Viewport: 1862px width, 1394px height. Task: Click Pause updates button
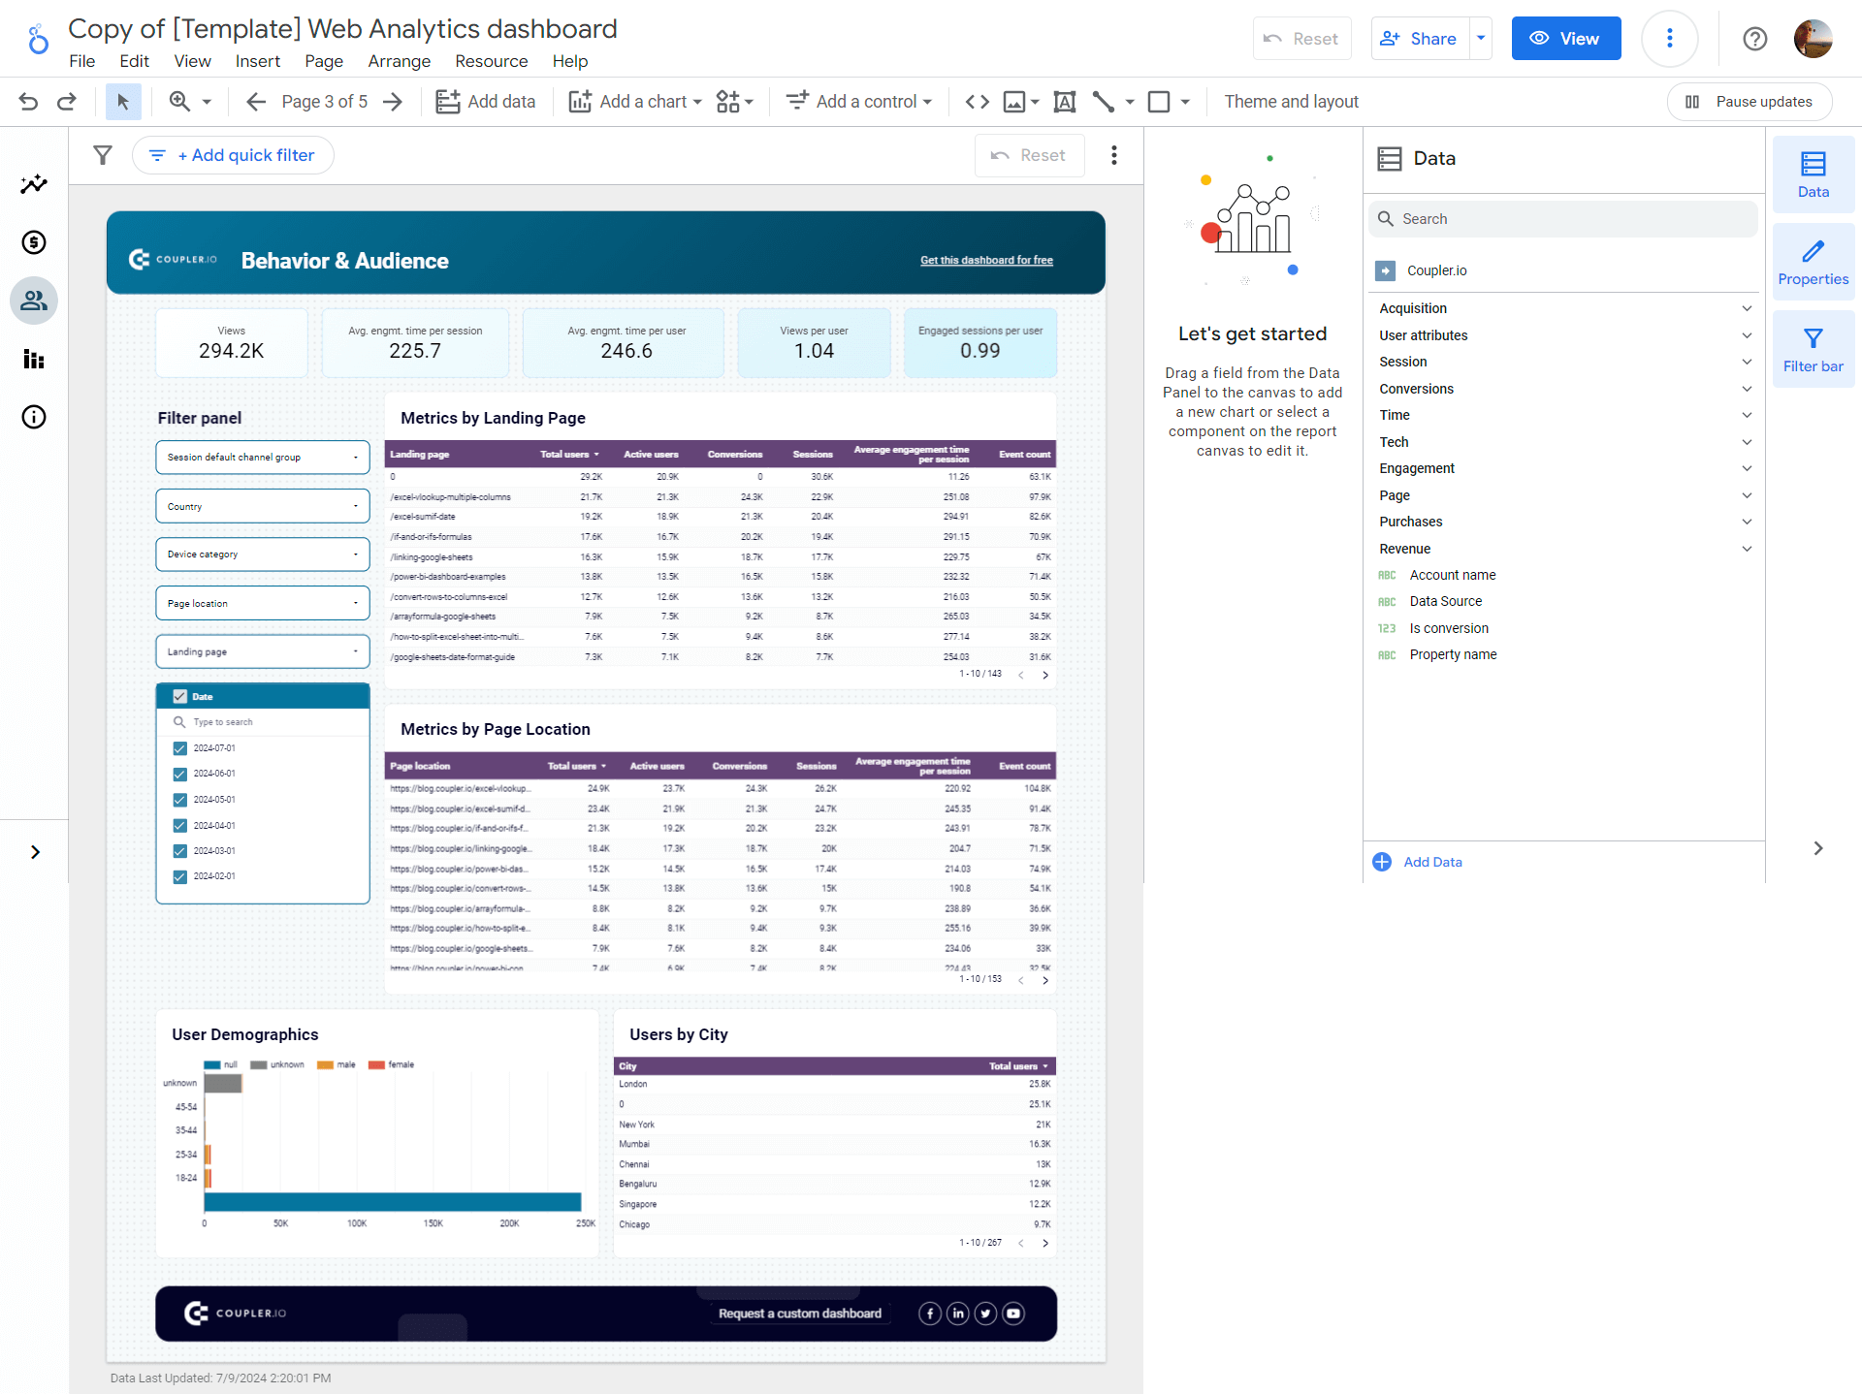pyautogui.click(x=1750, y=102)
